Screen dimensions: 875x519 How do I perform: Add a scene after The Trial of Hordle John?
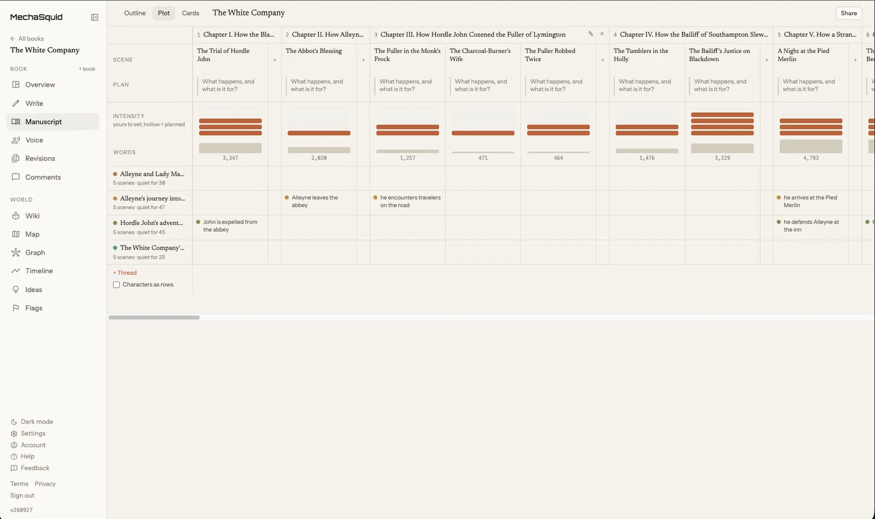(x=275, y=60)
